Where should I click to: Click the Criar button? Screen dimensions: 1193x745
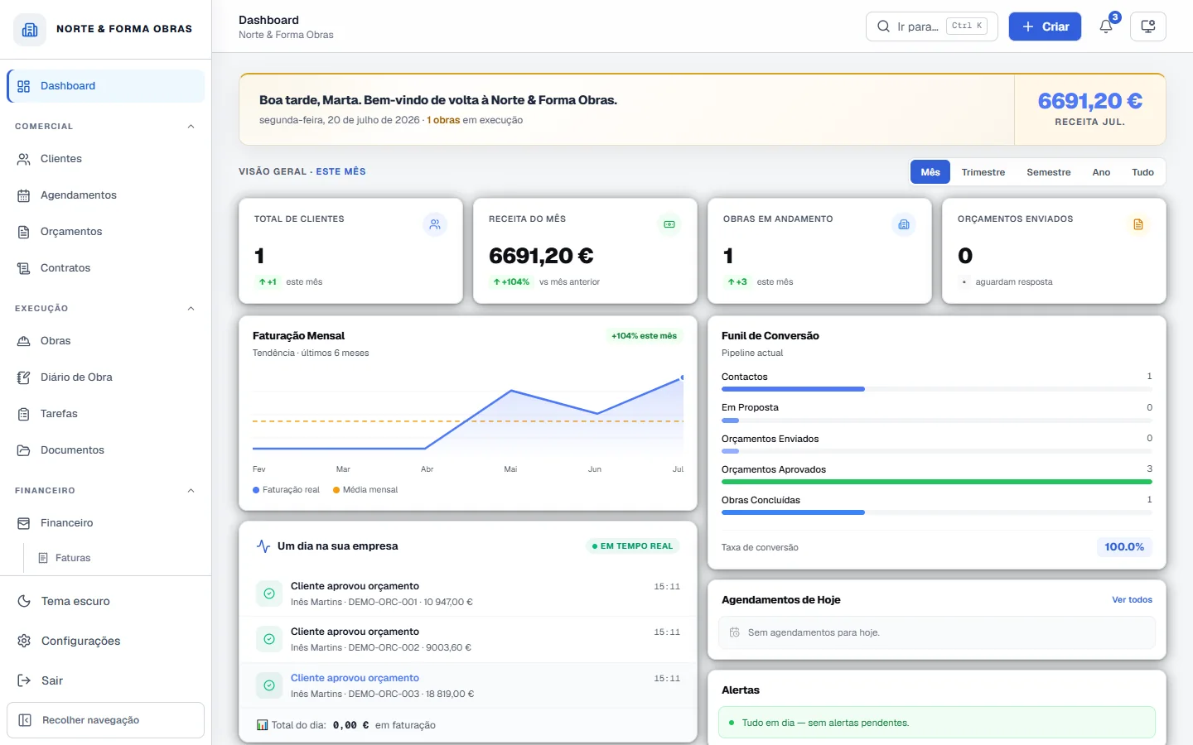pos(1045,26)
